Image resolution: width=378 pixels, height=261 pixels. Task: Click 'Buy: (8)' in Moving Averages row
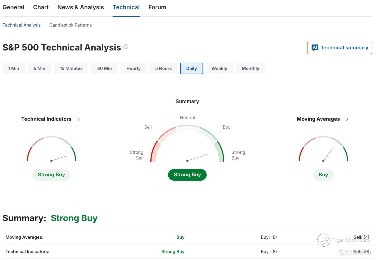(x=269, y=237)
